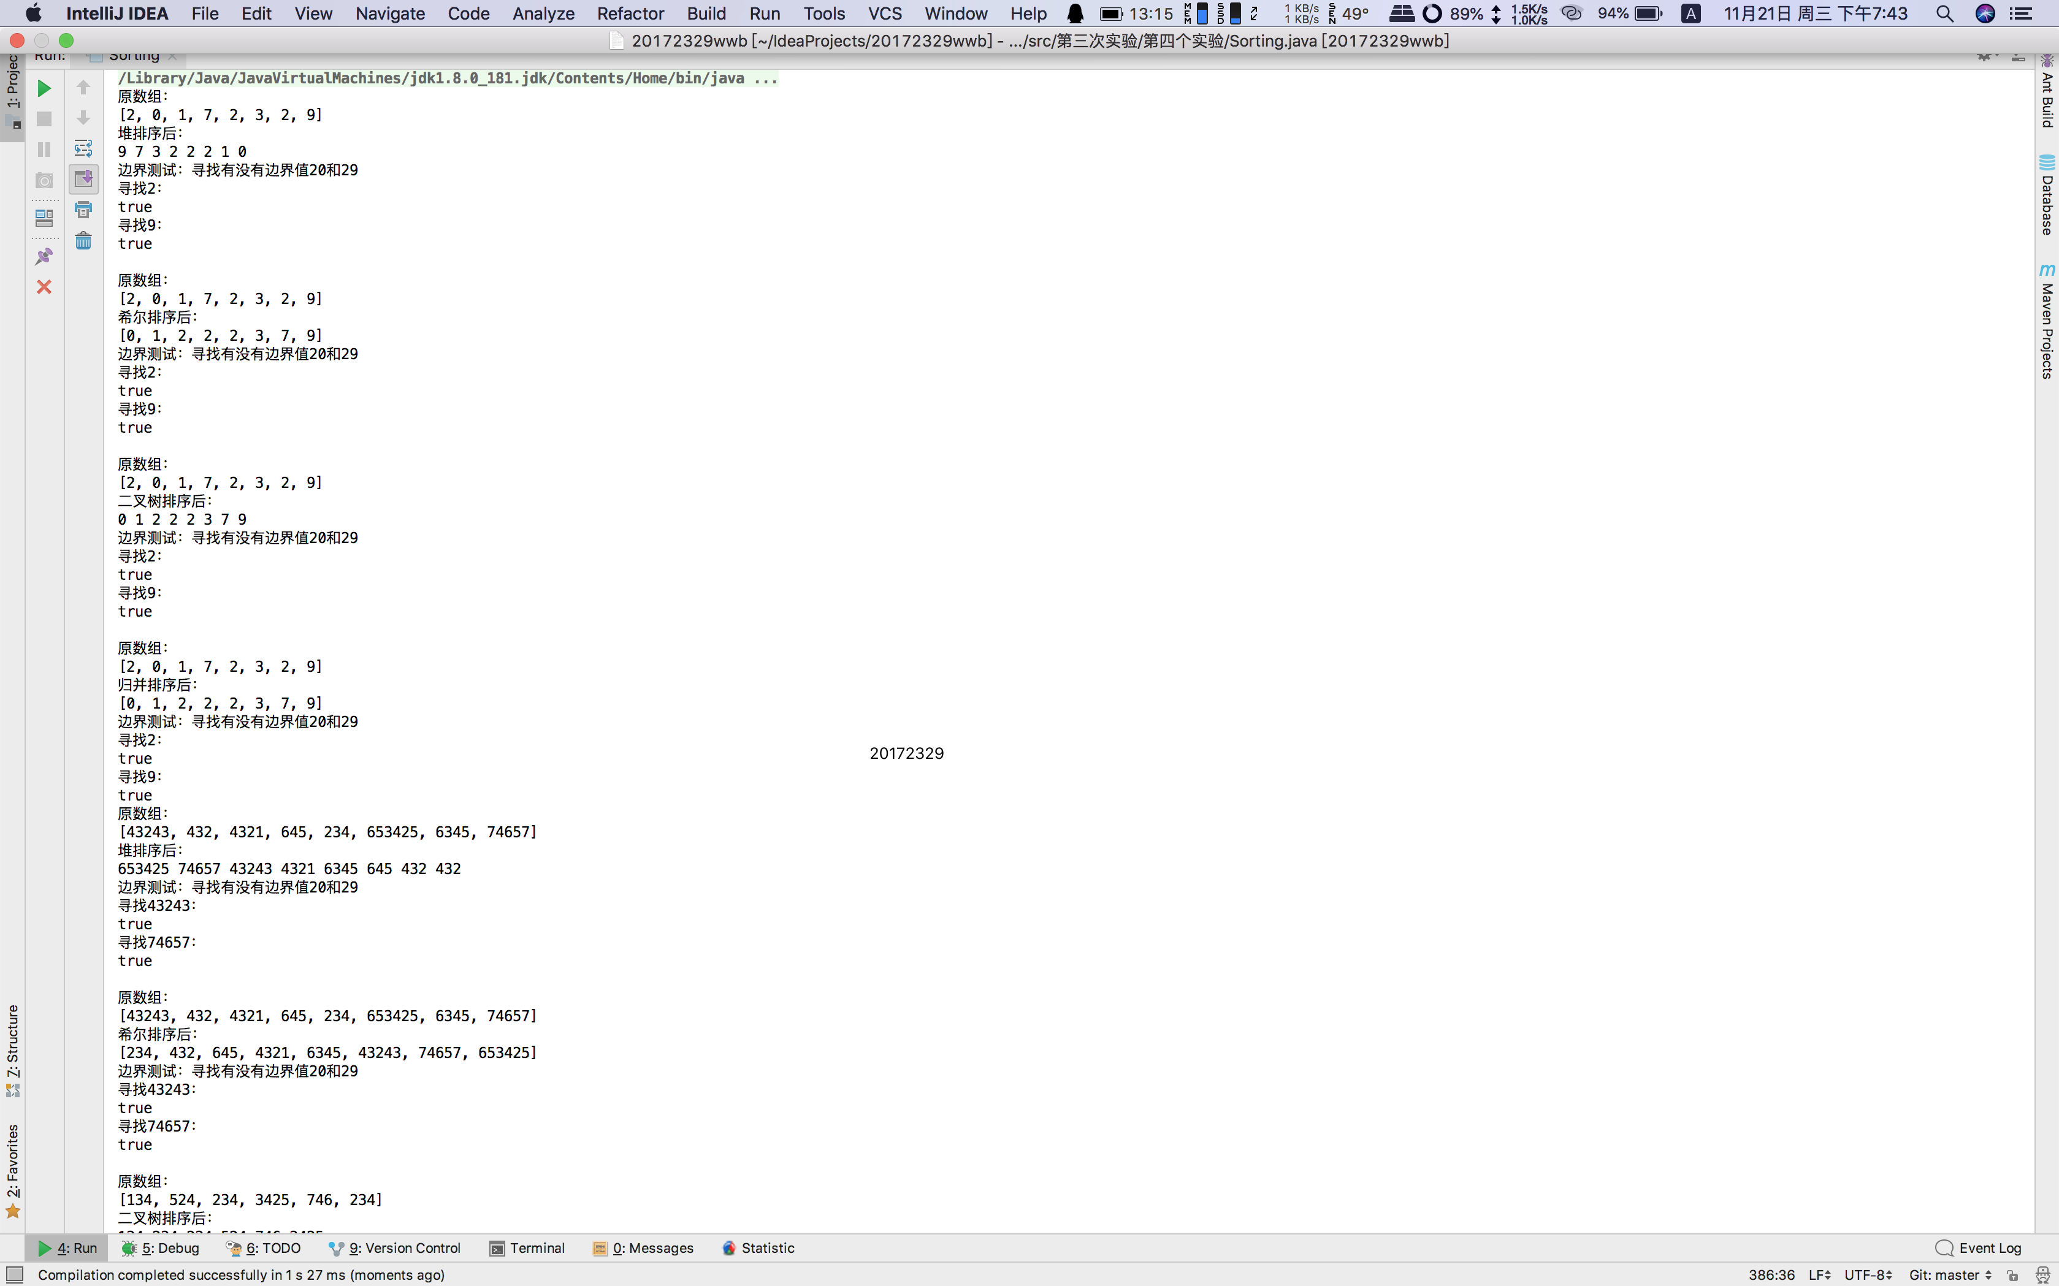This screenshot has width=2059, height=1286.
Task: Click the Pause output icon
Action: pos(44,150)
